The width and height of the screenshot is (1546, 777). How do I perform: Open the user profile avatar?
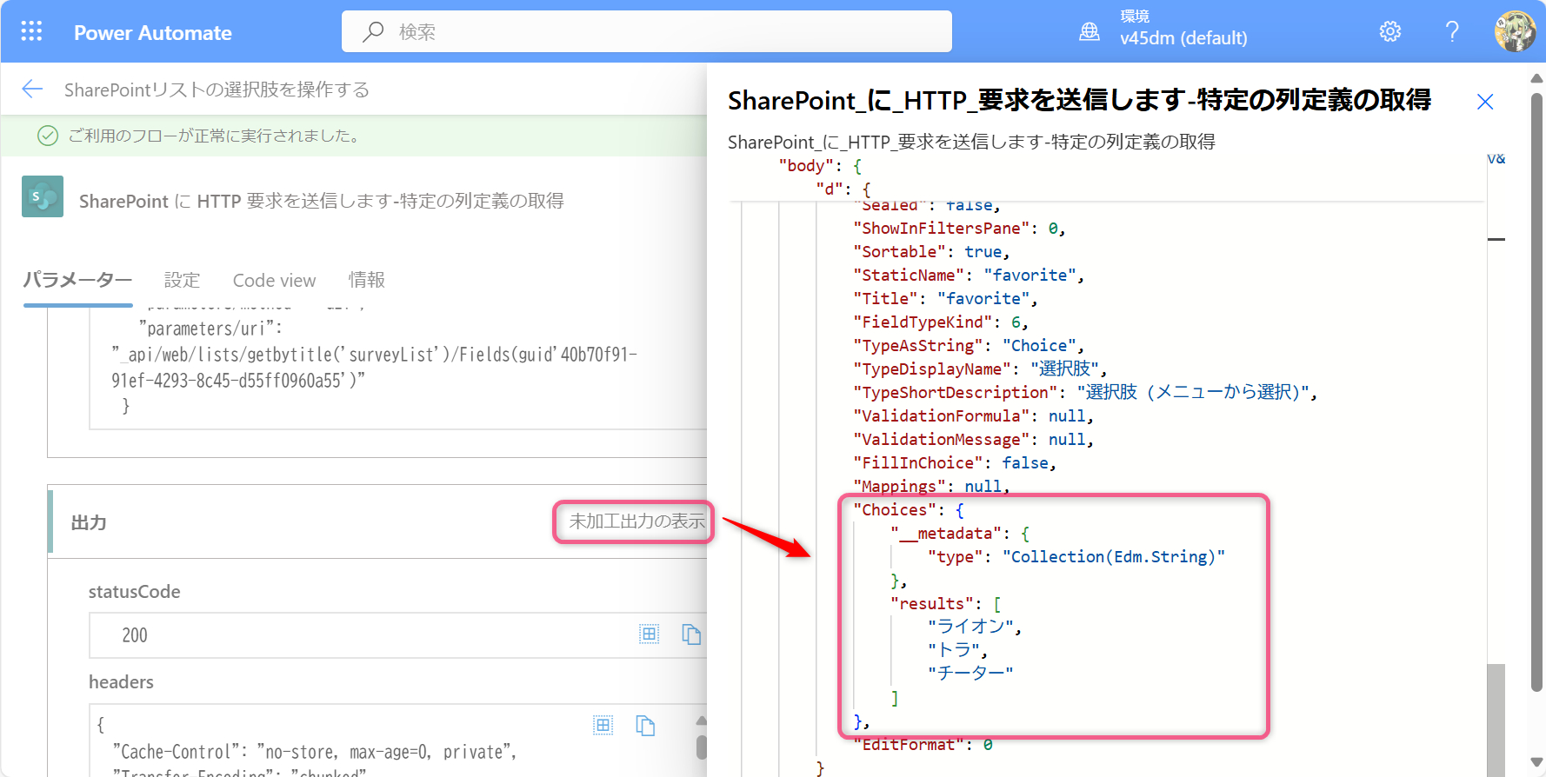tap(1515, 31)
